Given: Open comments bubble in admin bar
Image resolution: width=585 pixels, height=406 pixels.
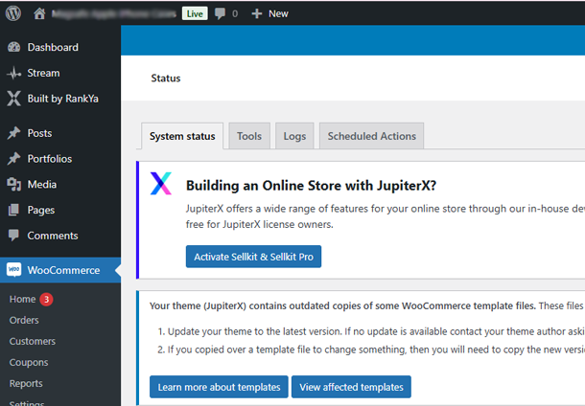Looking at the screenshot, I should [x=221, y=13].
